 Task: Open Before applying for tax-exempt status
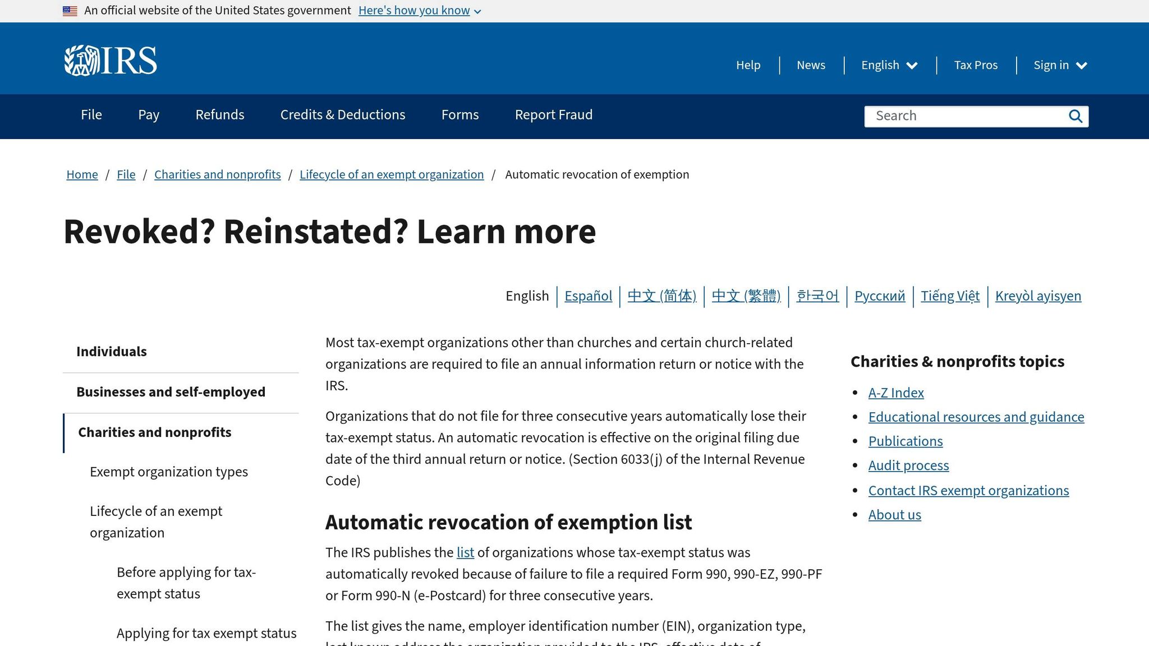coord(186,583)
